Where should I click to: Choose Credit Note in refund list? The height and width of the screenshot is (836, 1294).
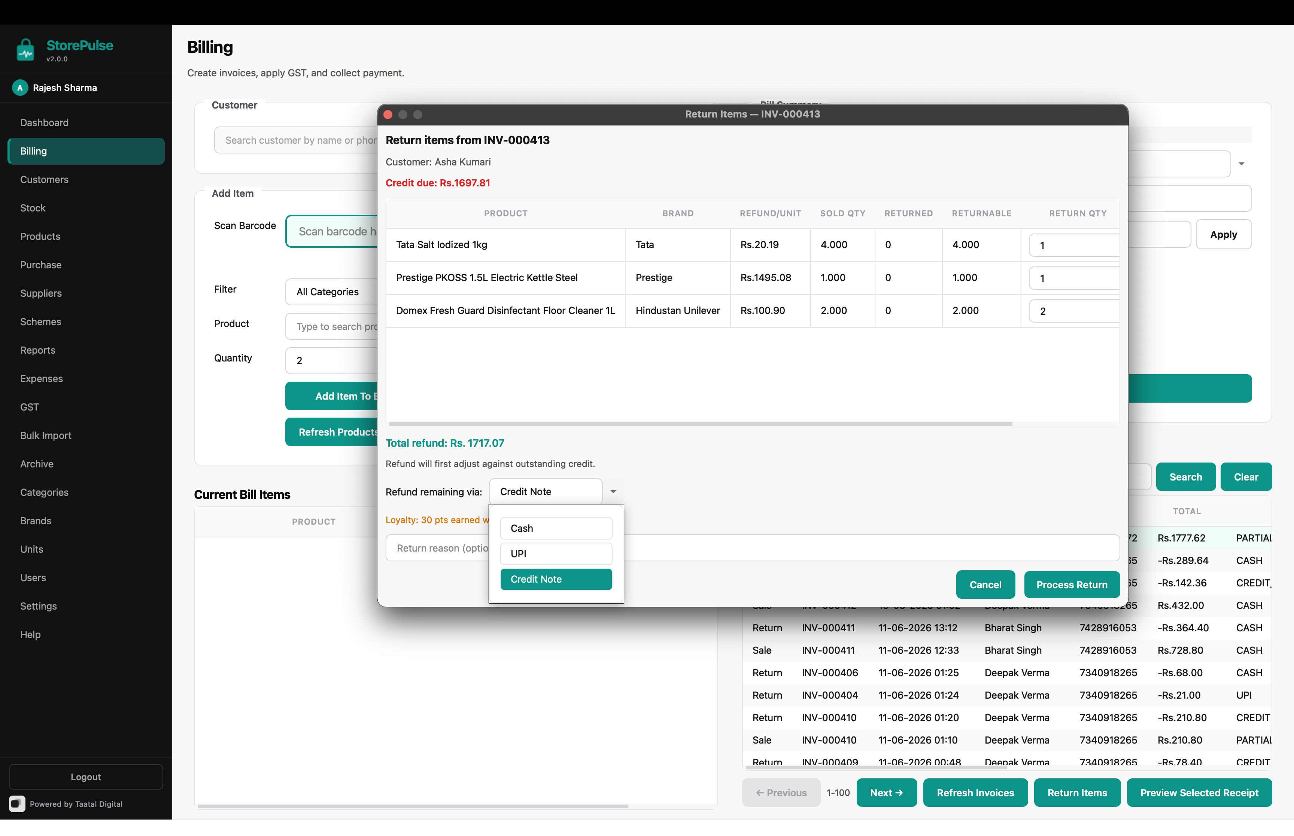click(x=556, y=579)
